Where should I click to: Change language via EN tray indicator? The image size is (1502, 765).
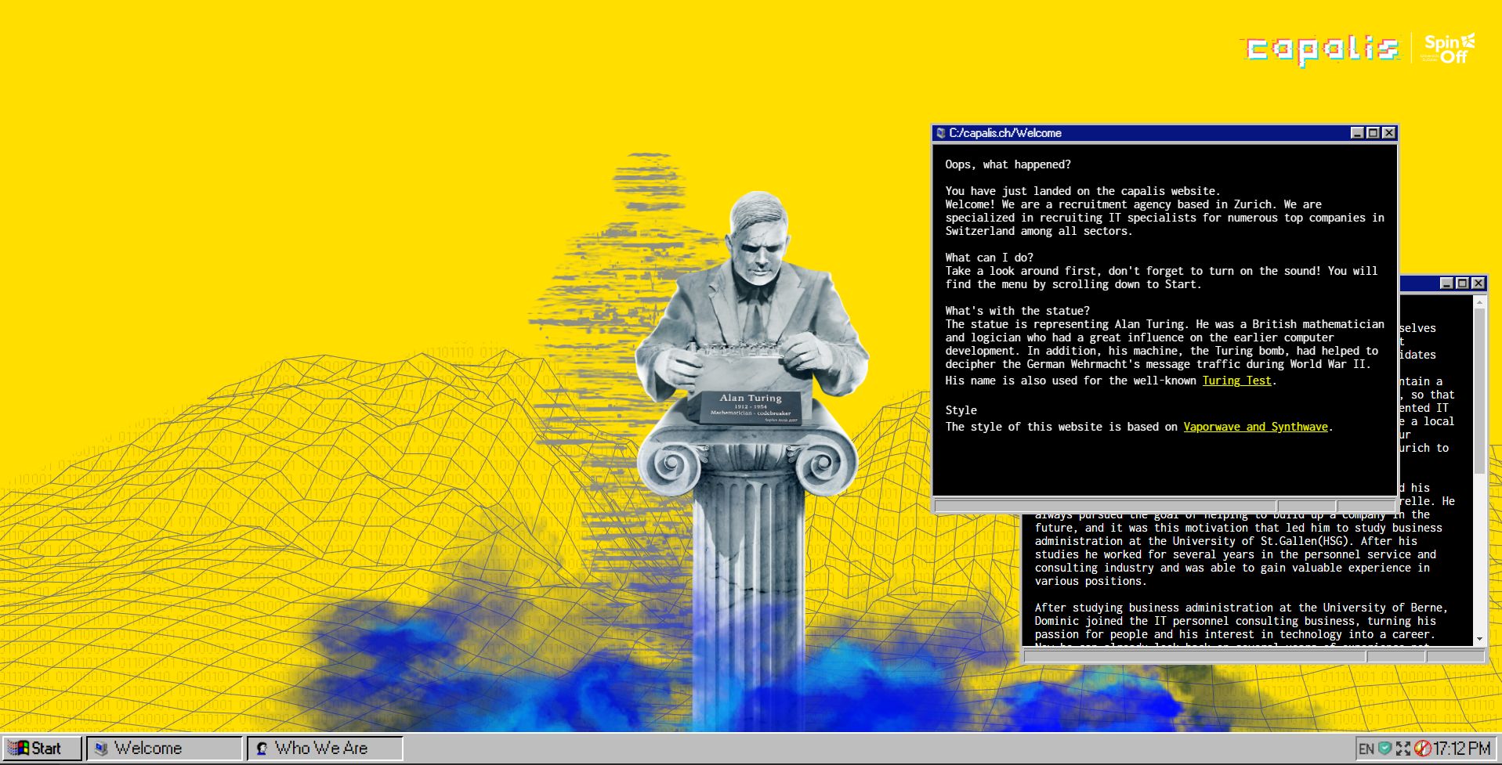tap(1366, 749)
